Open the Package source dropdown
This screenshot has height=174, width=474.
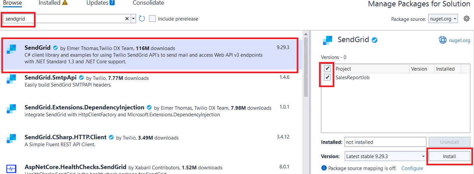(x=443, y=19)
